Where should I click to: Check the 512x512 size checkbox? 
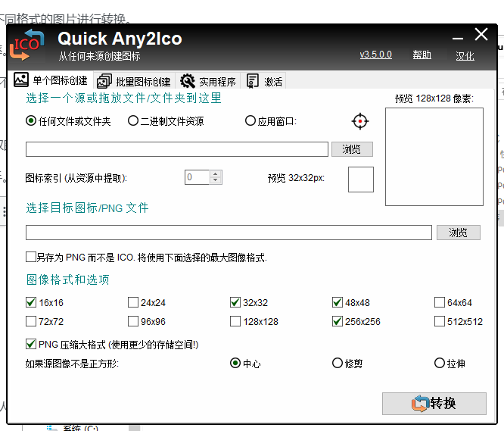(x=440, y=321)
